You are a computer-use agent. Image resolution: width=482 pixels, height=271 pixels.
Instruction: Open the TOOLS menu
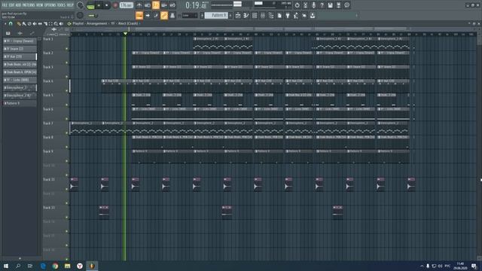click(x=61, y=5)
